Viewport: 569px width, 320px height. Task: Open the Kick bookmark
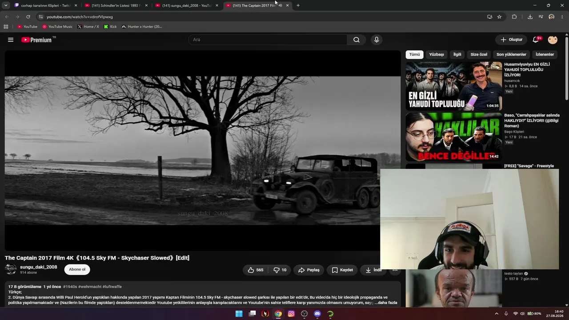coord(110,27)
